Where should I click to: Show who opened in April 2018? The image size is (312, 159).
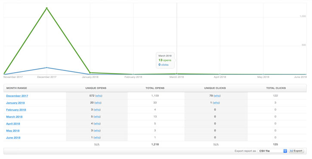coord(97,123)
